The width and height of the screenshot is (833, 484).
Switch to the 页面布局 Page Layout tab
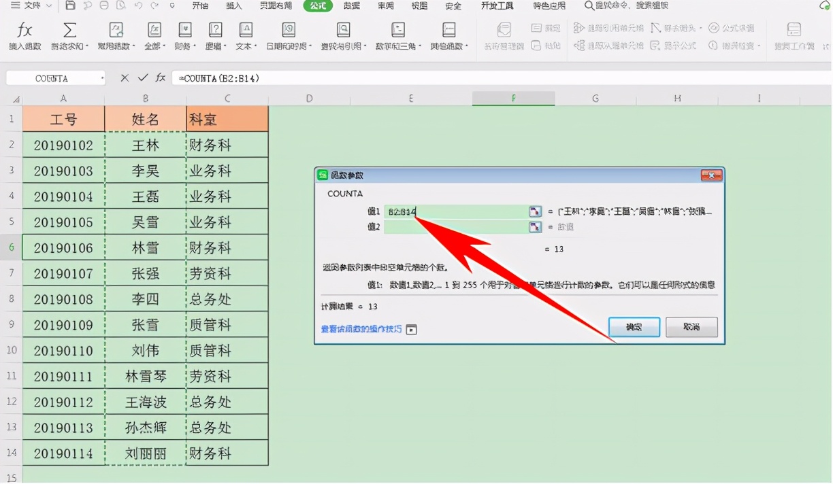click(276, 5)
